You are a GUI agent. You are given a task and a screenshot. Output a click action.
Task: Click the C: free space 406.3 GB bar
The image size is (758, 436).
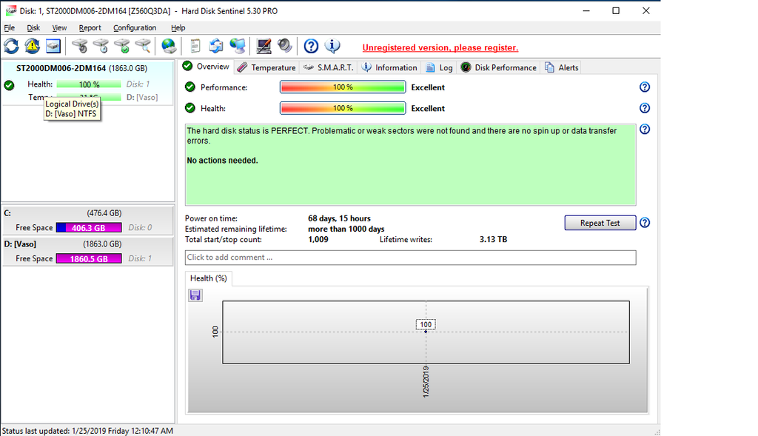click(x=89, y=228)
